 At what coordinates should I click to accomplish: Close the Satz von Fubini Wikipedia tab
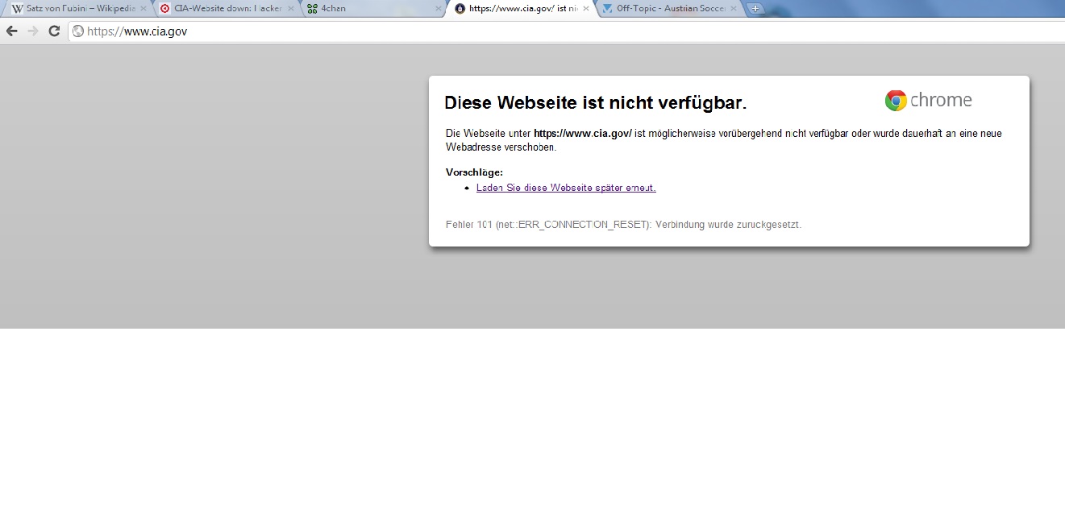(x=143, y=9)
